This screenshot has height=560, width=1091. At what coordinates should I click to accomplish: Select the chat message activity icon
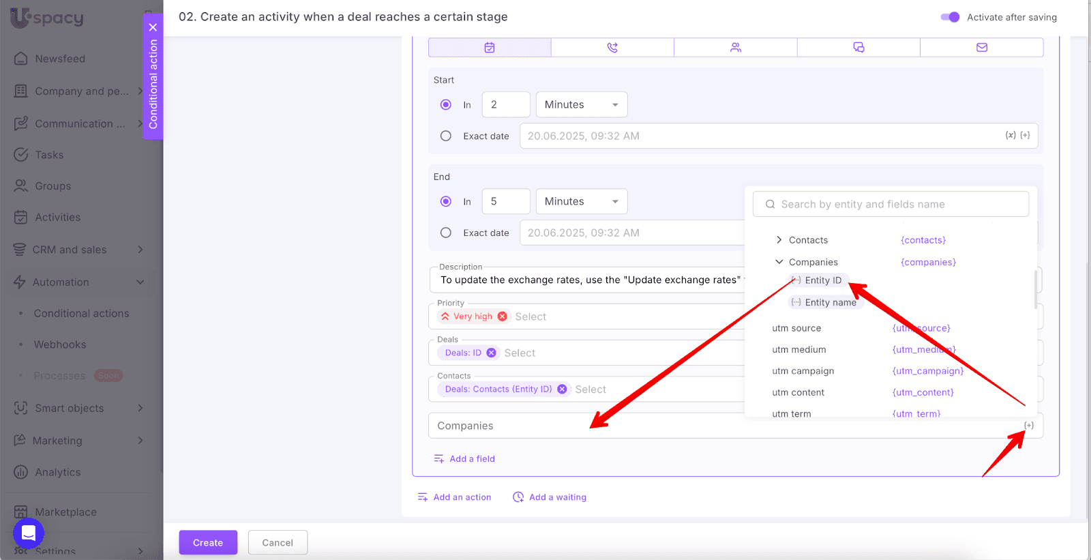pyautogui.click(x=858, y=48)
